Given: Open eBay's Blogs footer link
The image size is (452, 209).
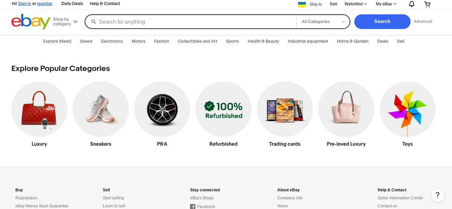Looking at the screenshot, I should click(202, 198).
